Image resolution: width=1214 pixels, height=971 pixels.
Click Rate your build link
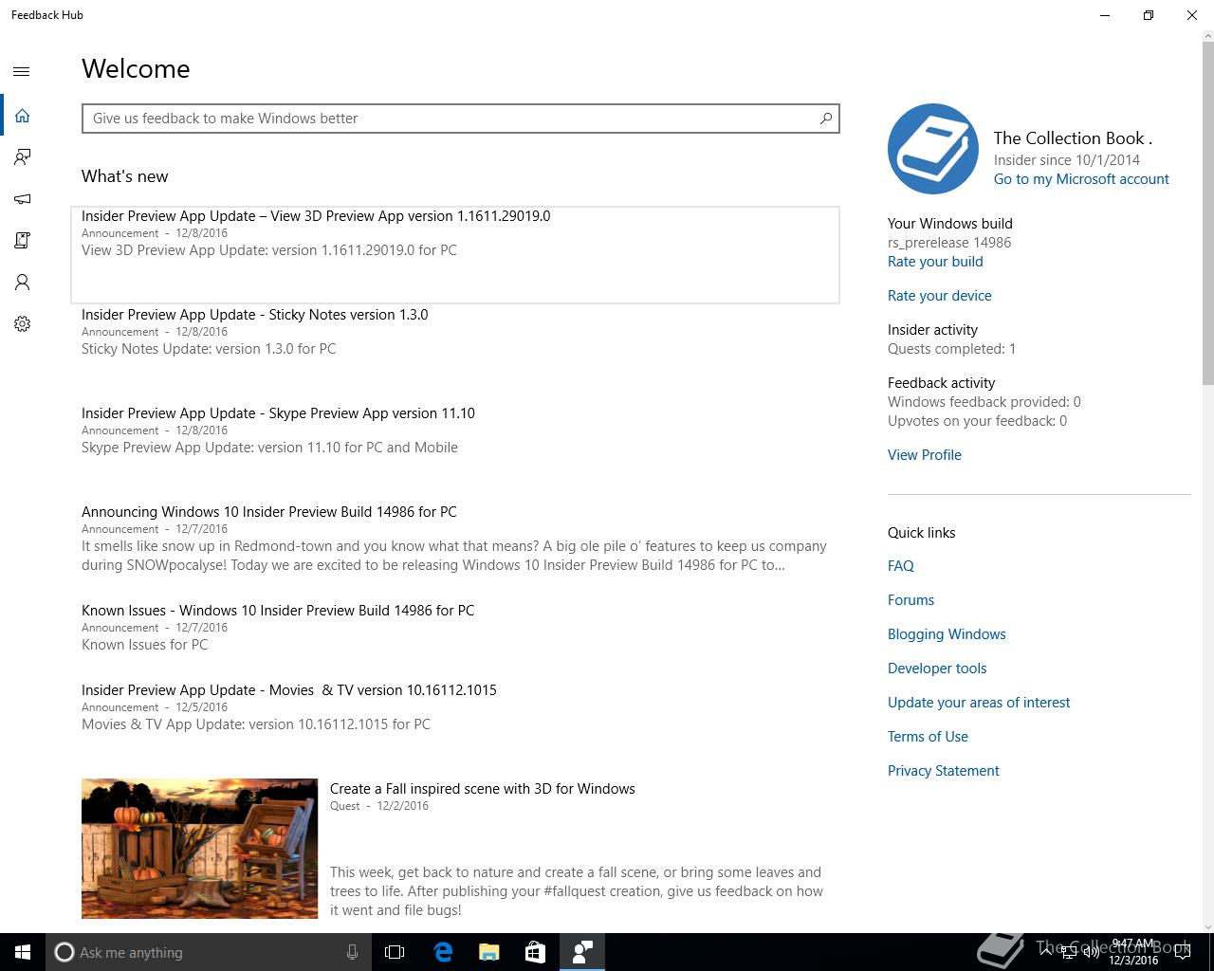(935, 262)
